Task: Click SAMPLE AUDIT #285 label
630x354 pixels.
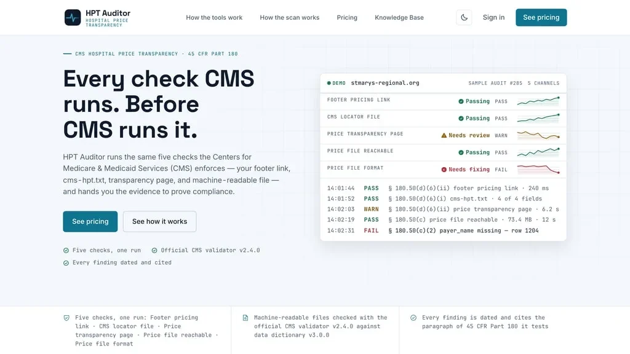Action: [x=495, y=83]
